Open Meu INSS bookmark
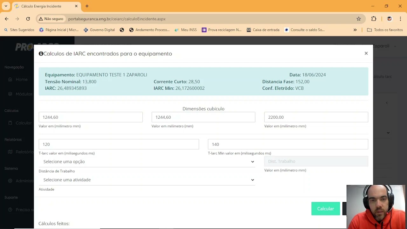 click(186, 30)
